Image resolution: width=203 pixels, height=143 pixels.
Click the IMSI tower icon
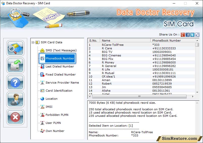[42, 107]
